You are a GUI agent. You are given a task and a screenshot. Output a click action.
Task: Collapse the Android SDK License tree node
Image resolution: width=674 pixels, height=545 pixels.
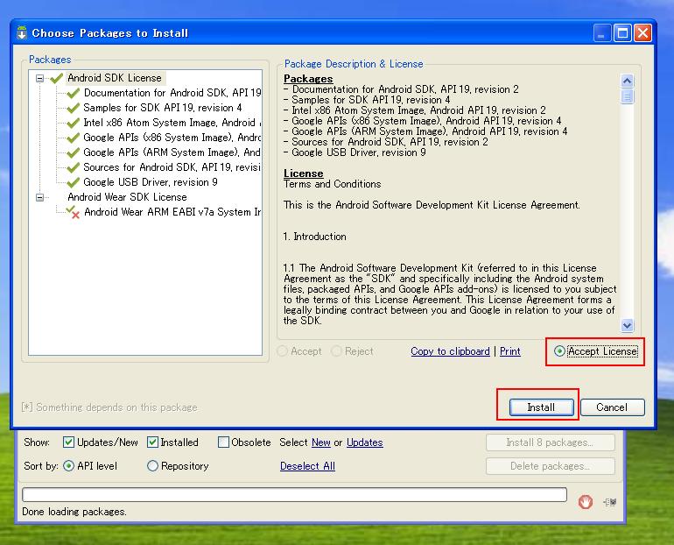(x=39, y=78)
